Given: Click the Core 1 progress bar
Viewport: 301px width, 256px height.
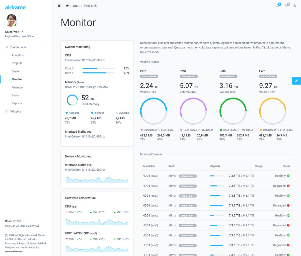Looking at the screenshot, I should [x=99, y=73].
